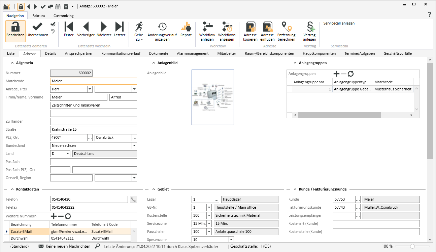This screenshot has width=436, height=252.
Task: Jump to Erster record
Action: click(x=69, y=30)
